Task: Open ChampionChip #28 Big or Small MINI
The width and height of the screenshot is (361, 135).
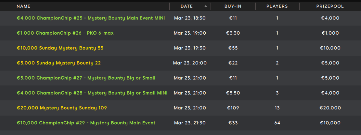Action: (x=92, y=93)
